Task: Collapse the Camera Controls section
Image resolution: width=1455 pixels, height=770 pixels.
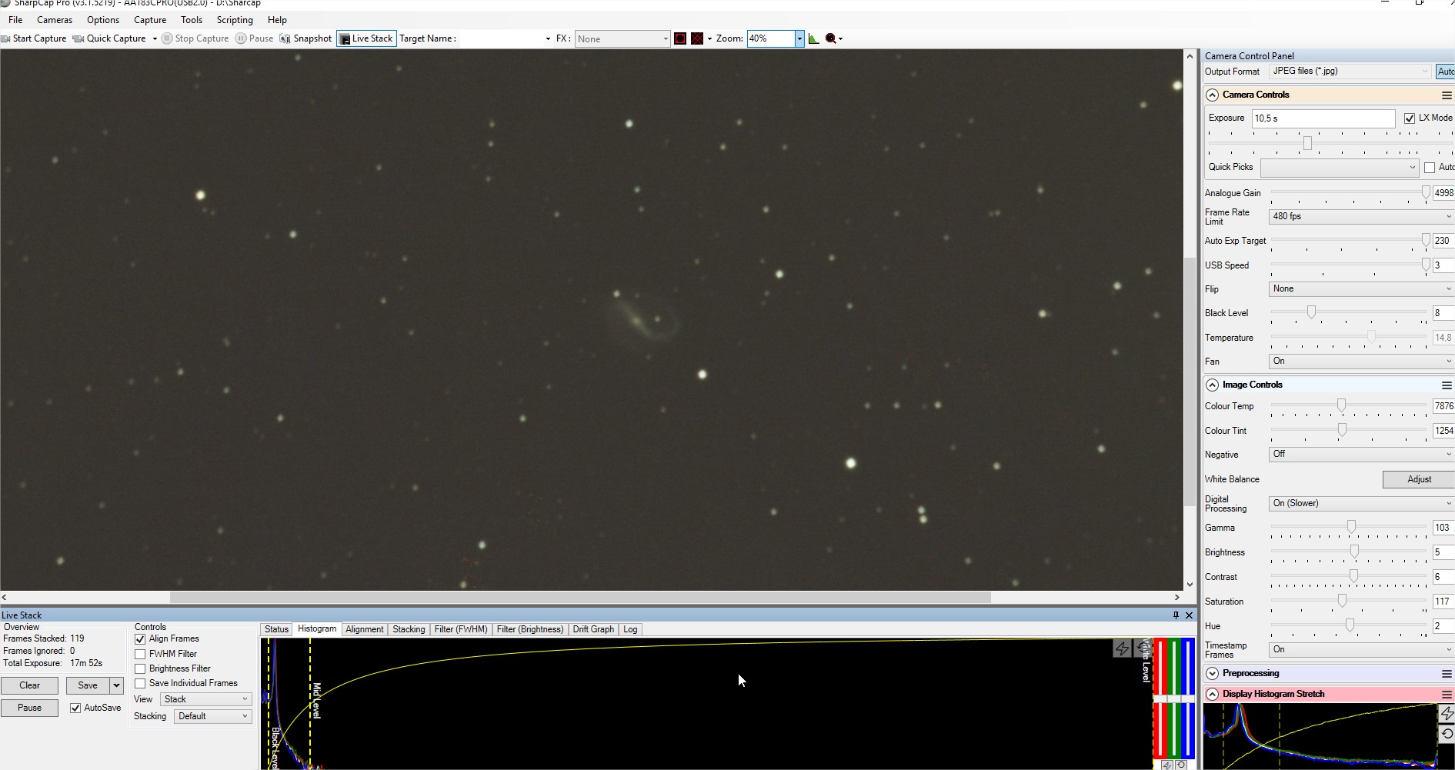Action: (1213, 95)
